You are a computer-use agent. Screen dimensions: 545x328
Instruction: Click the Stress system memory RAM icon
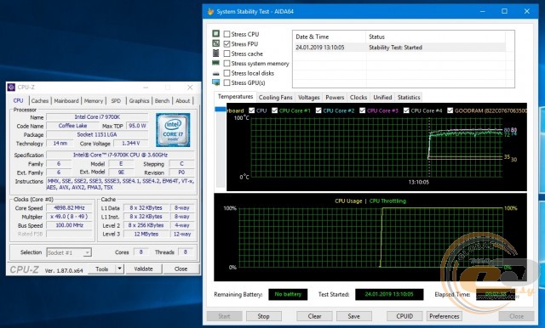coord(215,63)
